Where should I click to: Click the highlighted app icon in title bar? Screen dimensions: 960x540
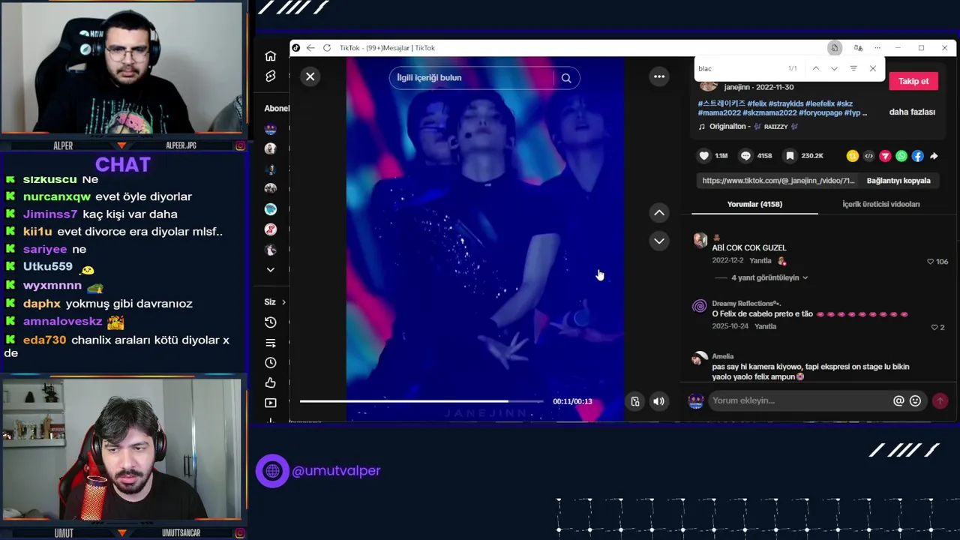[x=834, y=48]
